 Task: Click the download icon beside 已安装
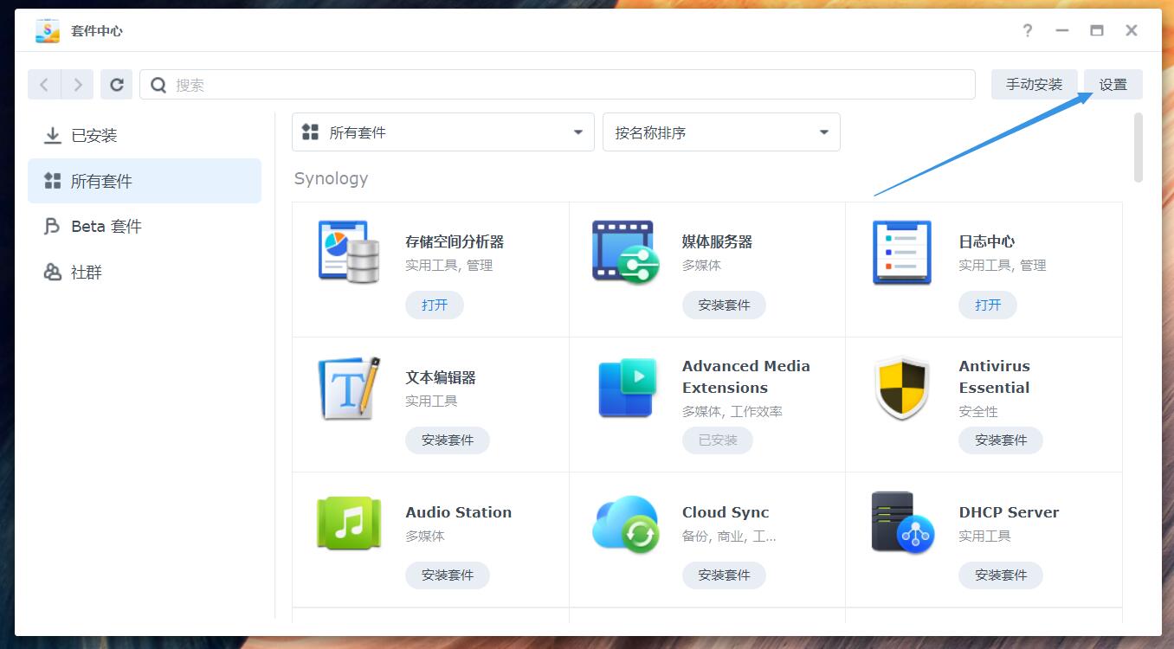[53, 136]
